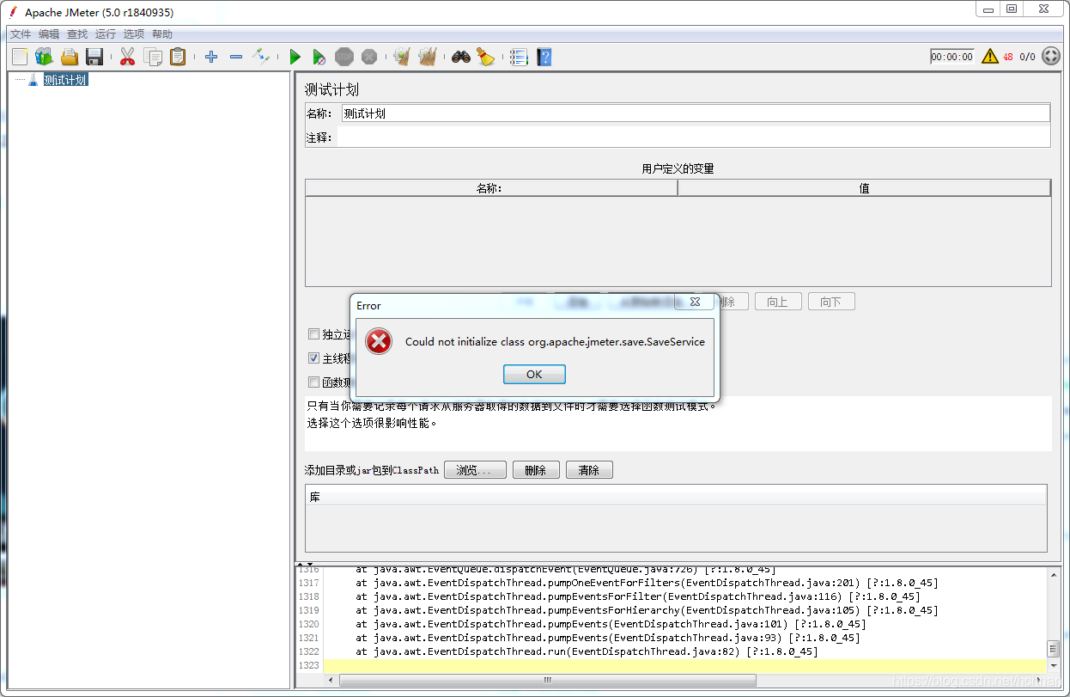The height and width of the screenshot is (697, 1070).
Task: Click the red error icon in dialog
Action: pyautogui.click(x=379, y=341)
